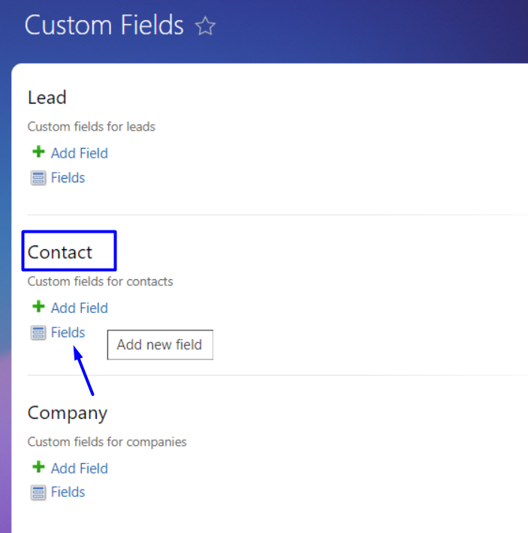Open the Add Field link for companies

coord(79,468)
